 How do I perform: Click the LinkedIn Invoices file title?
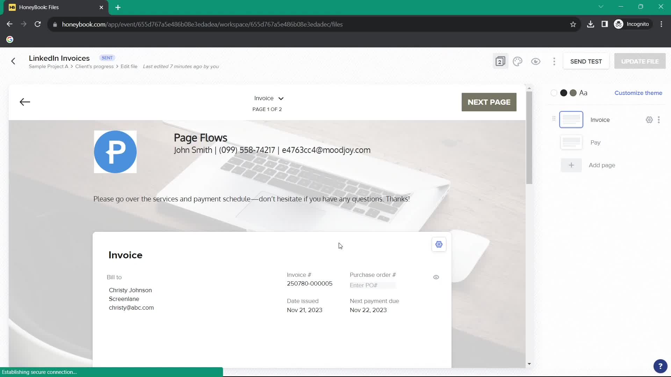pos(59,58)
